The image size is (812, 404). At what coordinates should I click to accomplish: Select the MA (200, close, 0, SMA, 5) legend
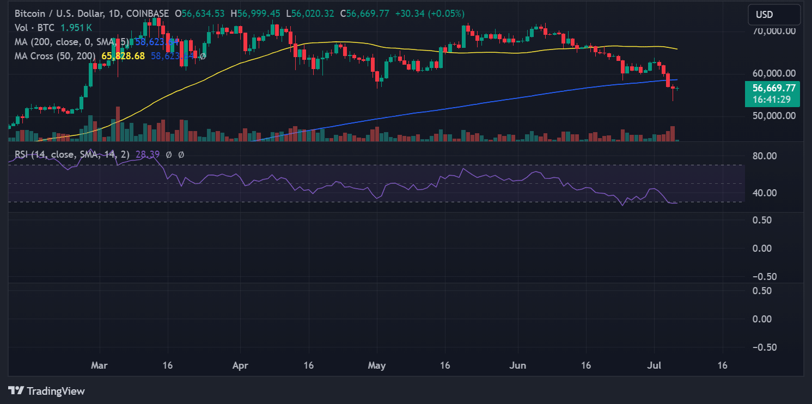(x=73, y=42)
